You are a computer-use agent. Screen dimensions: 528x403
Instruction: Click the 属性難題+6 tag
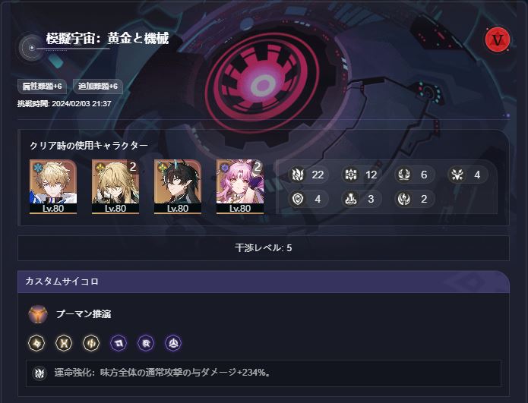click(42, 87)
